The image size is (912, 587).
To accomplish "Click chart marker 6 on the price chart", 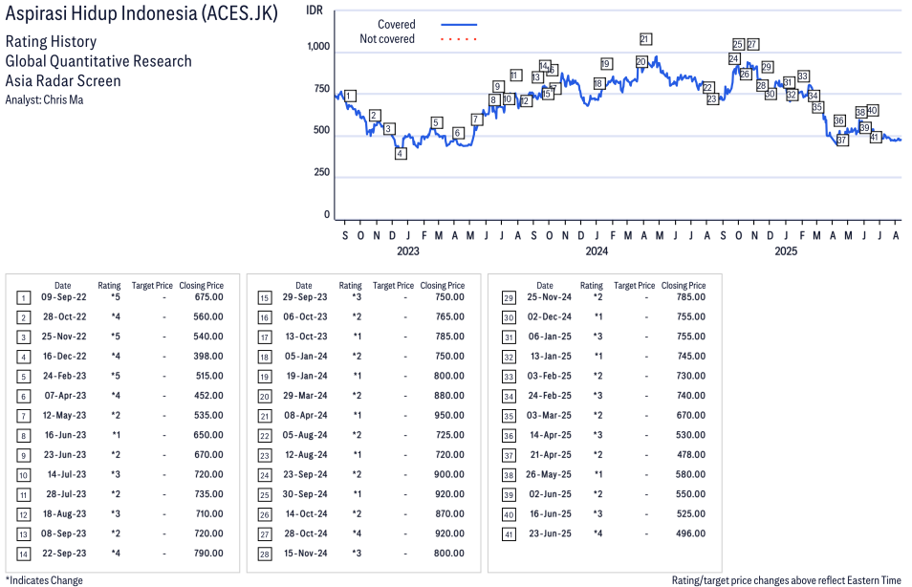I will [x=458, y=133].
